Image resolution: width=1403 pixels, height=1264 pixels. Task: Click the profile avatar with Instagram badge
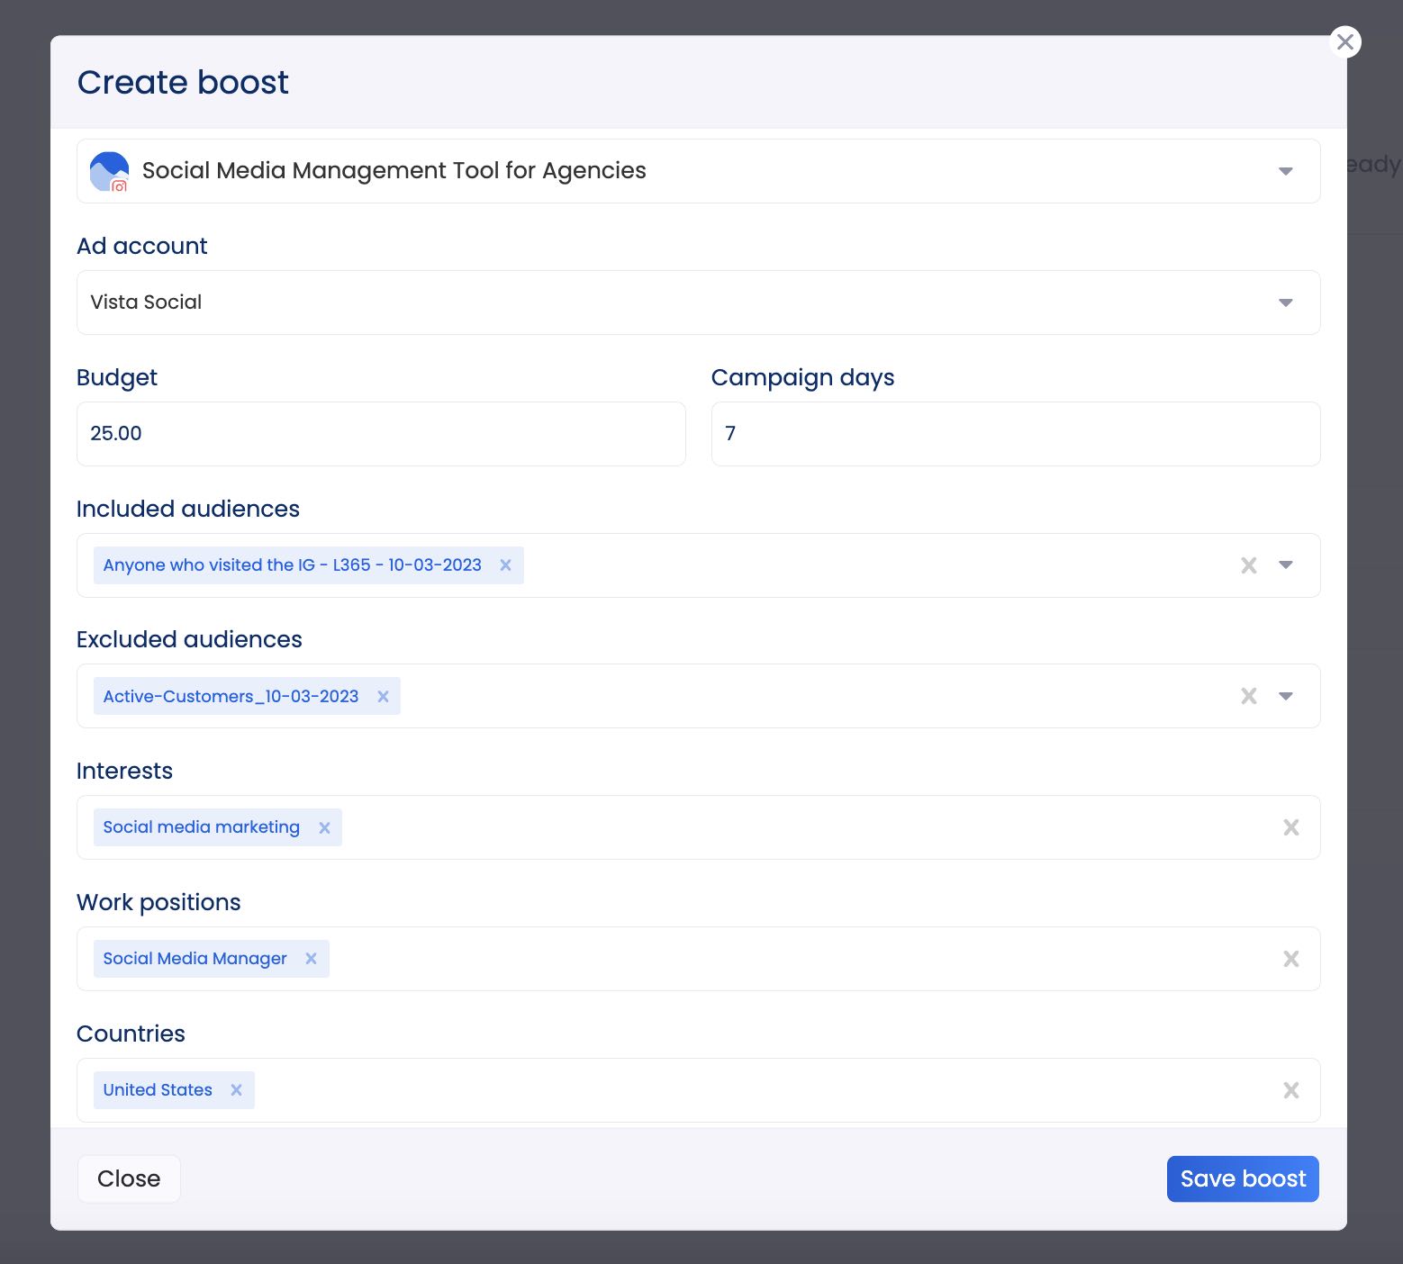[x=110, y=171]
